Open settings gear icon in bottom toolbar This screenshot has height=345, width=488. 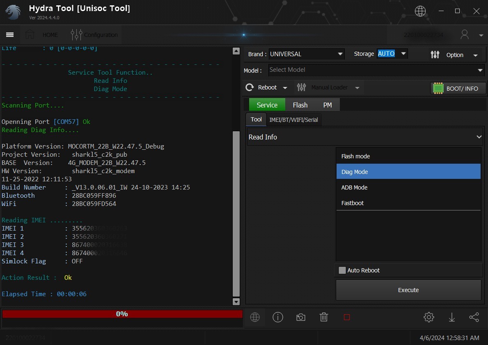pos(429,318)
